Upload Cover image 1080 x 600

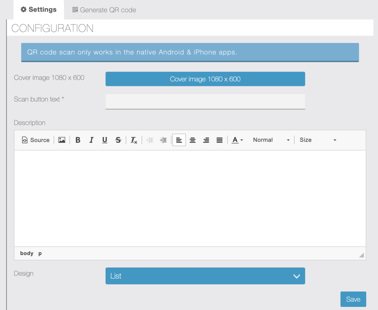click(205, 79)
